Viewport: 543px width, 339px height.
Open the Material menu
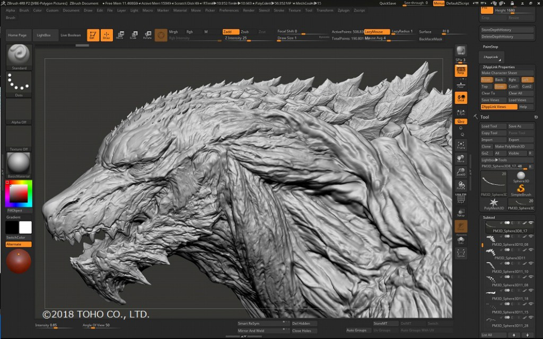[x=180, y=11]
